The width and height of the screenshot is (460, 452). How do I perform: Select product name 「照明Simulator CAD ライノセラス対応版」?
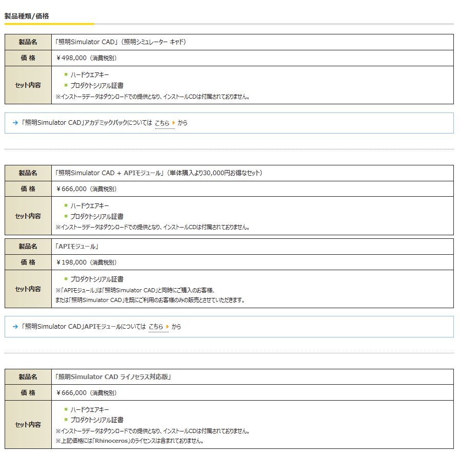pyautogui.click(x=113, y=377)
